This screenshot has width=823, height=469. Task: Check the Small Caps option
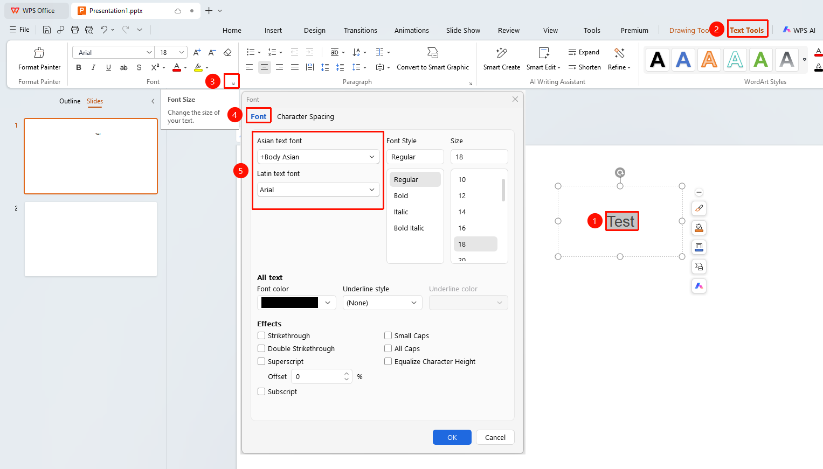click(x=388, y=335)
